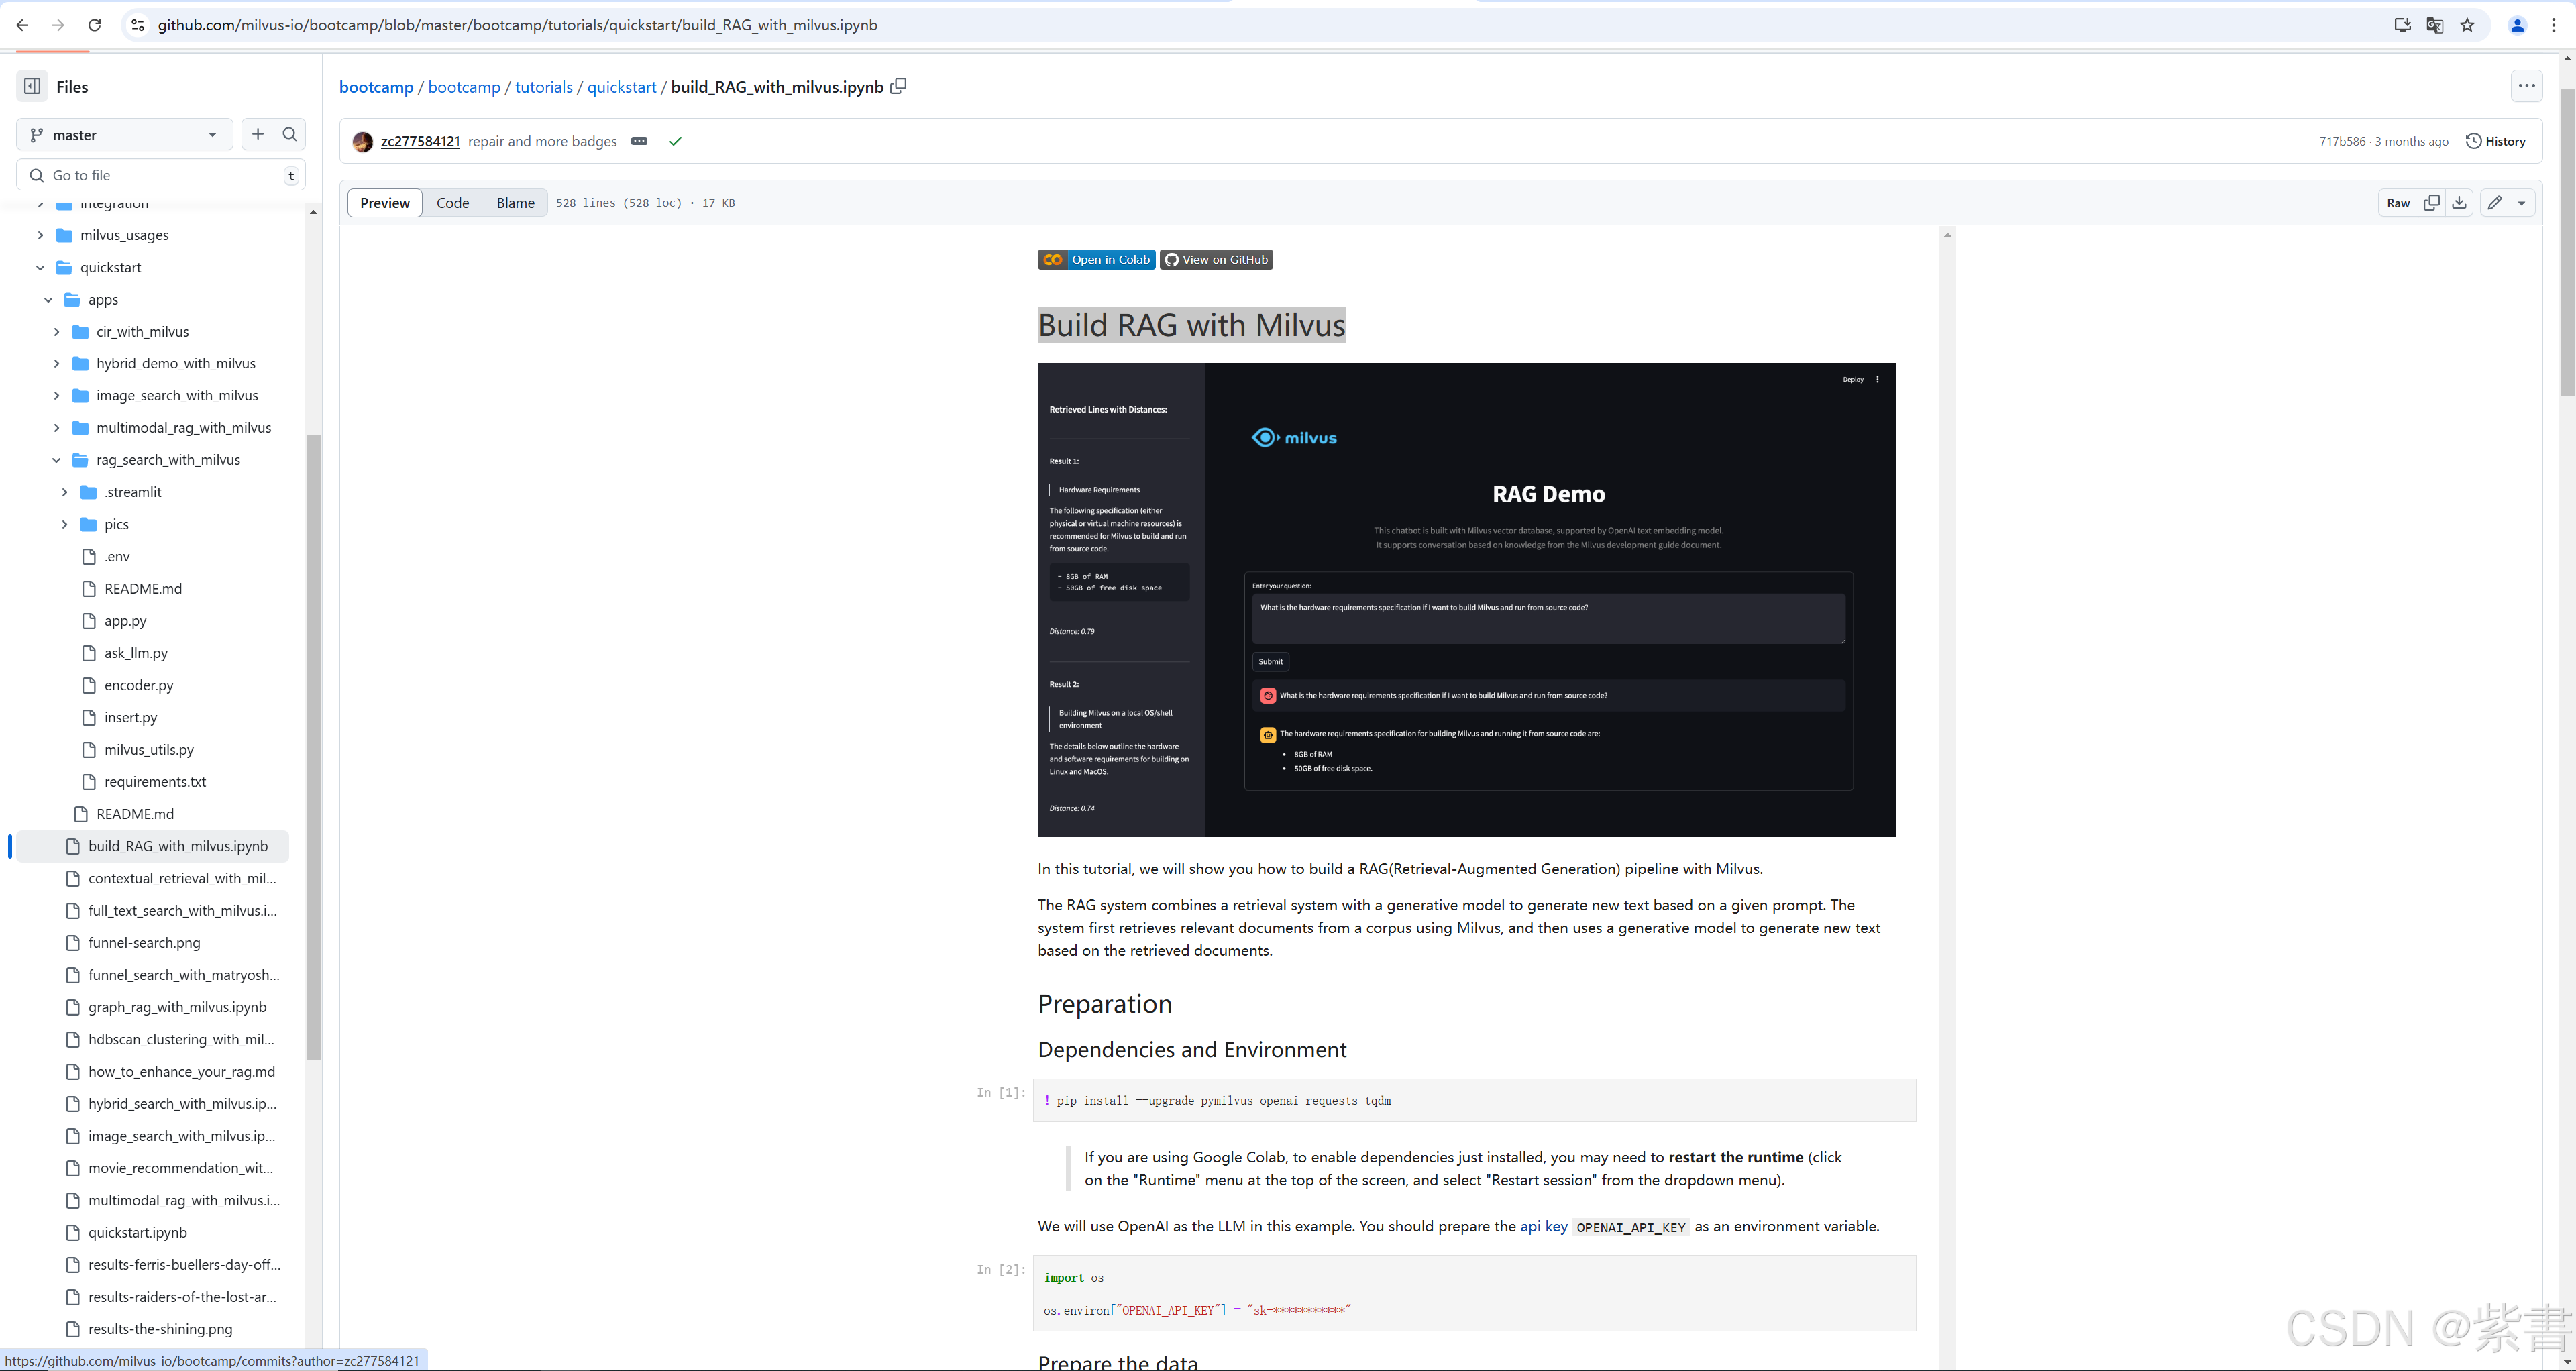This screenshot has height=1371, width=2576.
Task: Collapse the Files side panel icon
Action: coord(32,86)
